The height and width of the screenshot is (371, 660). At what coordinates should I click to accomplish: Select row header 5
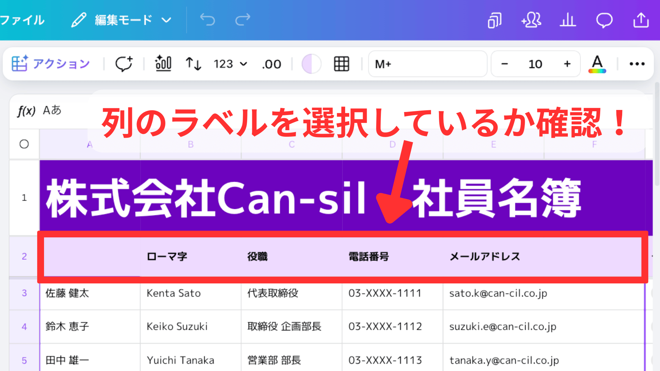[24, 360]
